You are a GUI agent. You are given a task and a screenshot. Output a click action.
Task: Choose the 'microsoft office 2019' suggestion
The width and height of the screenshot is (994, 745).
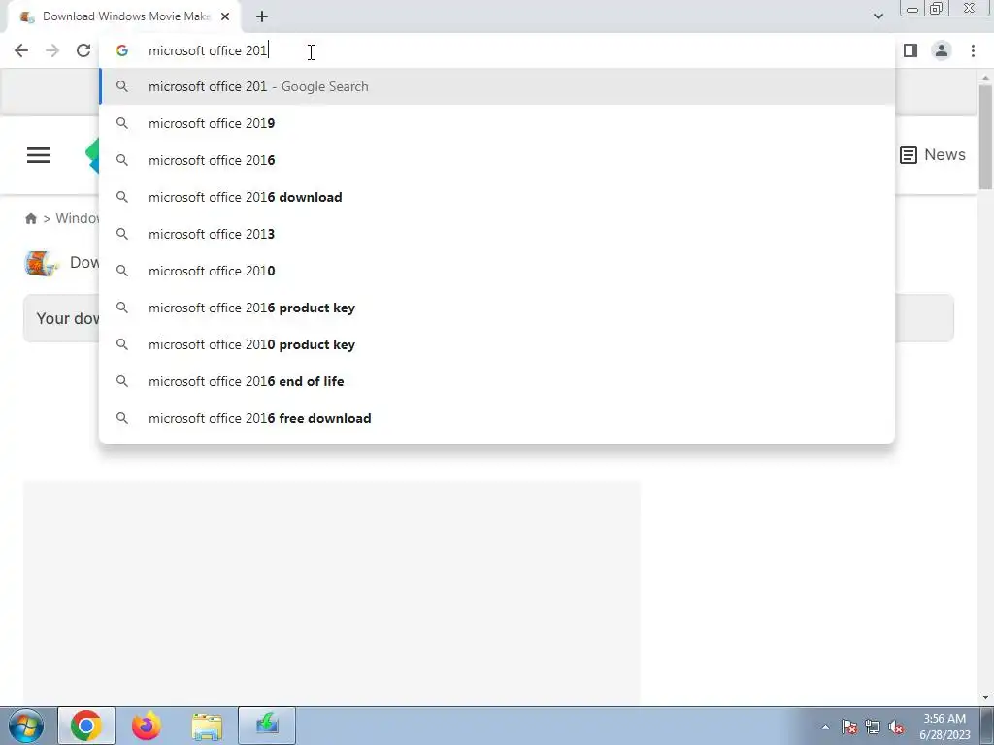point(497,123)
